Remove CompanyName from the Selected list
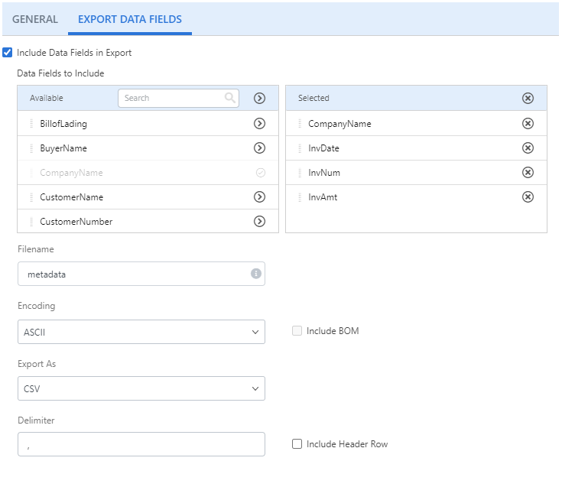This screenshot has height=487, width=575. click(x=527, y=123)
